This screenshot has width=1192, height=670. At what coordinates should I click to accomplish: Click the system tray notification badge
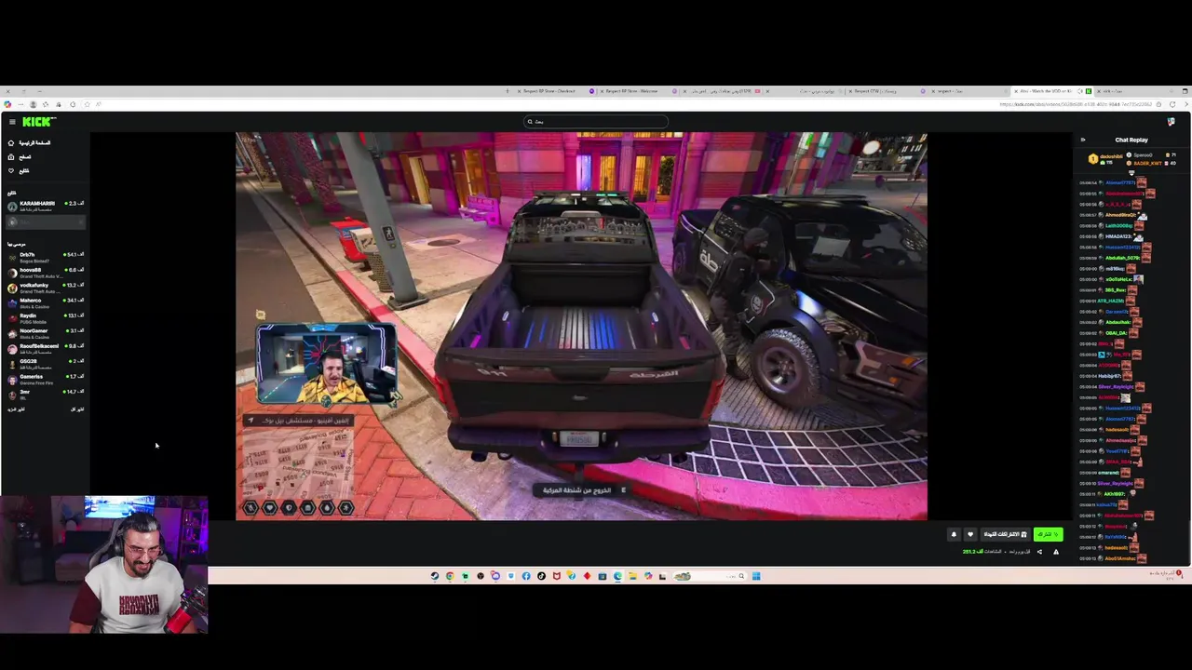[1179, 573]
